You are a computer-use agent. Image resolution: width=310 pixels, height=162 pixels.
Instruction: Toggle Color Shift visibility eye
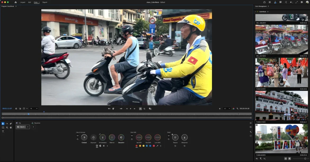(x=132, y=136)
